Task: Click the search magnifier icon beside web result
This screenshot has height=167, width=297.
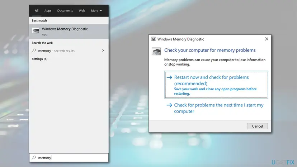Action: tap(34, 51)
